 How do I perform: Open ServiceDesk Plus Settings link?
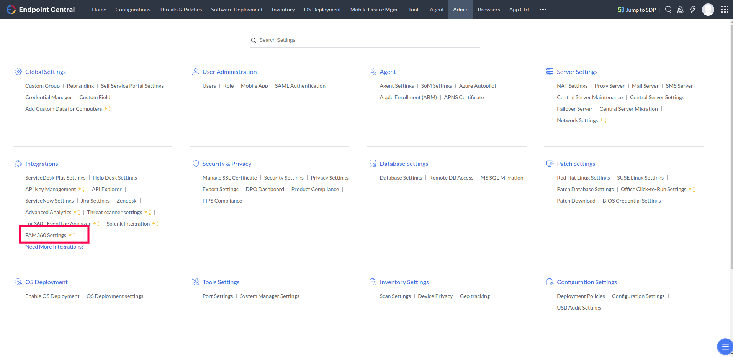(x=56, y=178)
